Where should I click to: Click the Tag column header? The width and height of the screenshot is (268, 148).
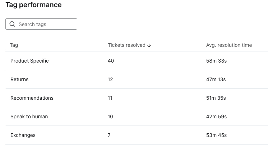point(14,45)
